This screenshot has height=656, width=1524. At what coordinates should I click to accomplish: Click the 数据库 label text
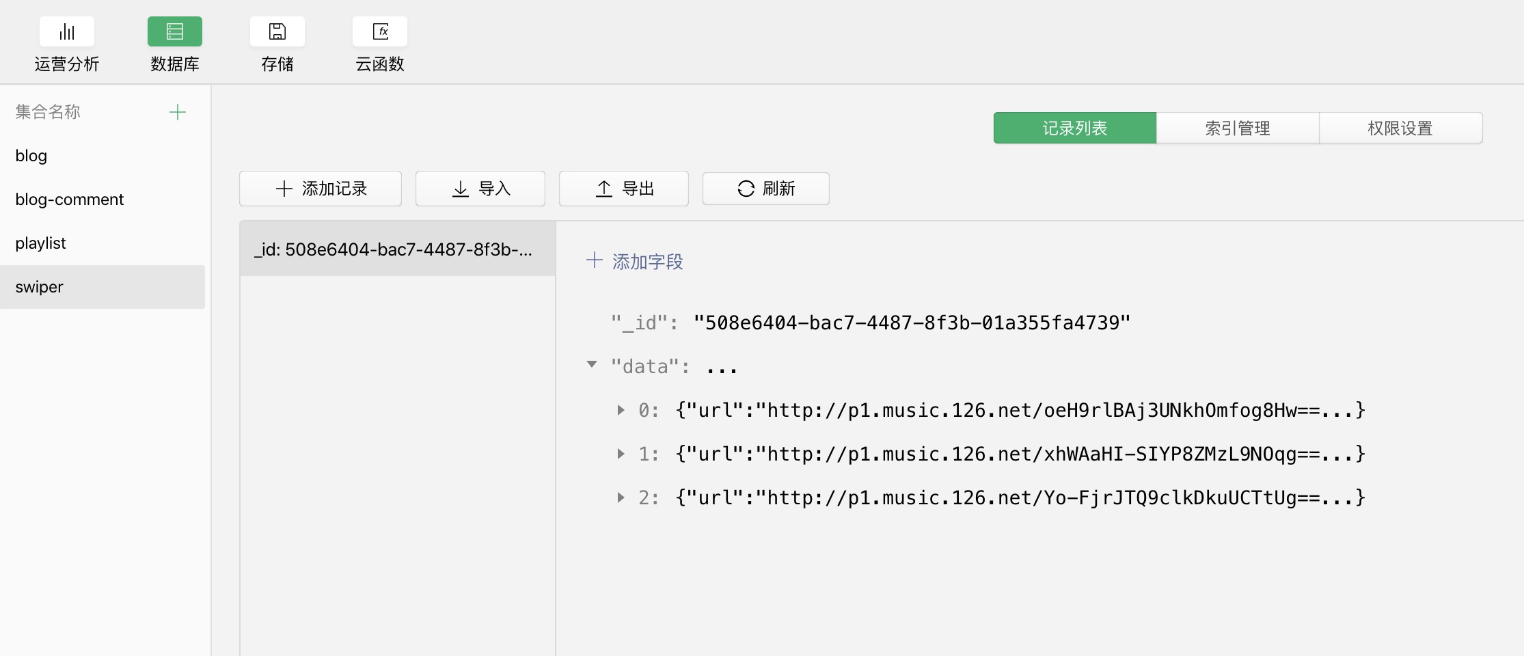(175, 64)
